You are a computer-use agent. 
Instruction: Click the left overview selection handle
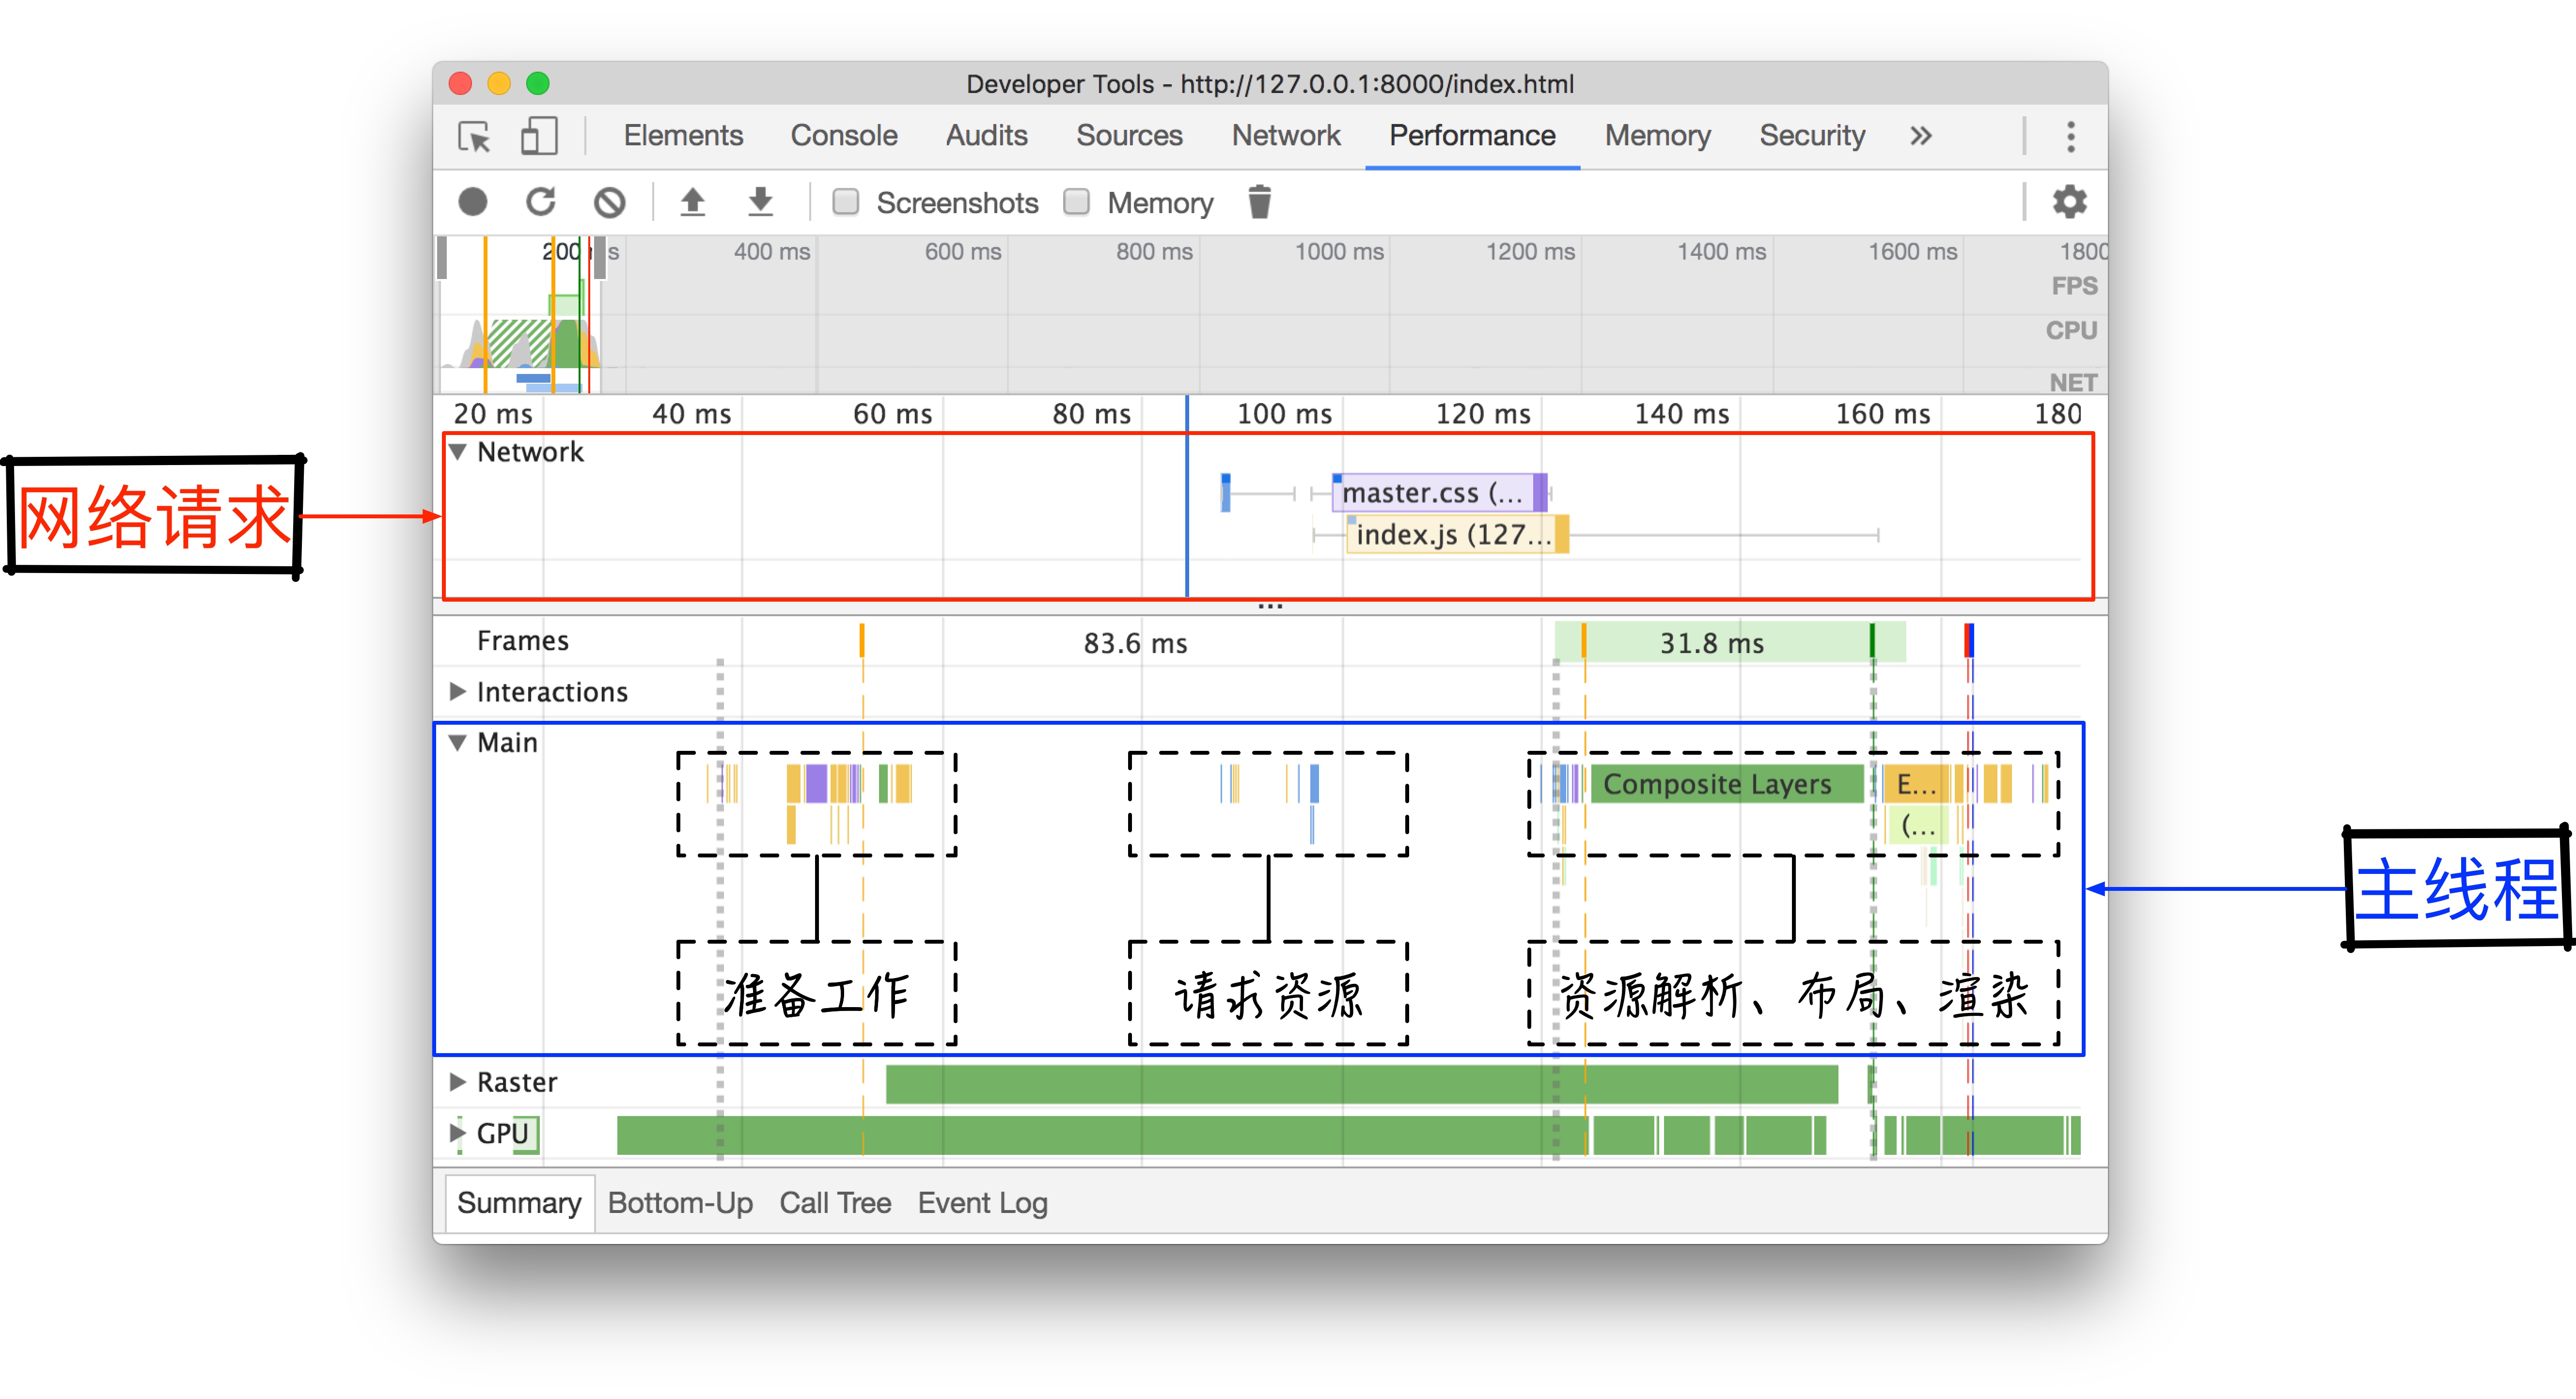(442, 258)
